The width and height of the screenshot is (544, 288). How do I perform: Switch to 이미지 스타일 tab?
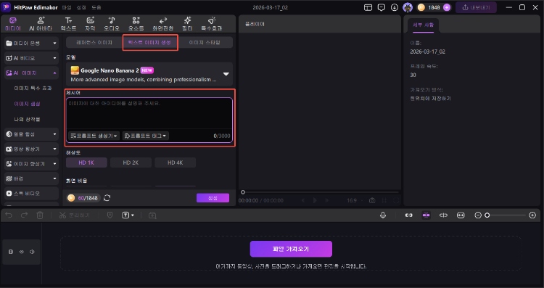(205, 43)
